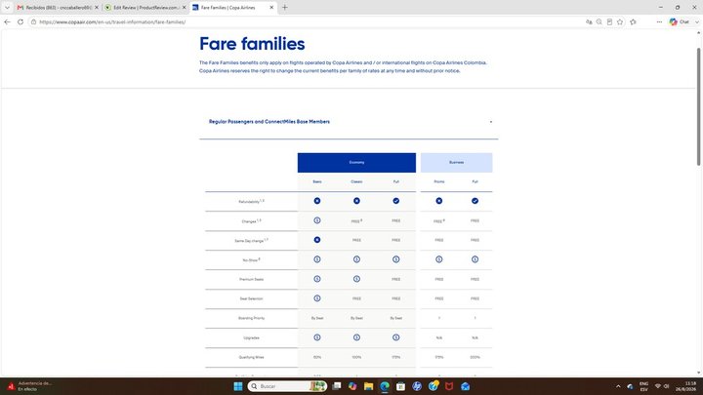This screenshot has height=395, width=703.
Task: Click the Fare families page heading
Action: [252, 44]
